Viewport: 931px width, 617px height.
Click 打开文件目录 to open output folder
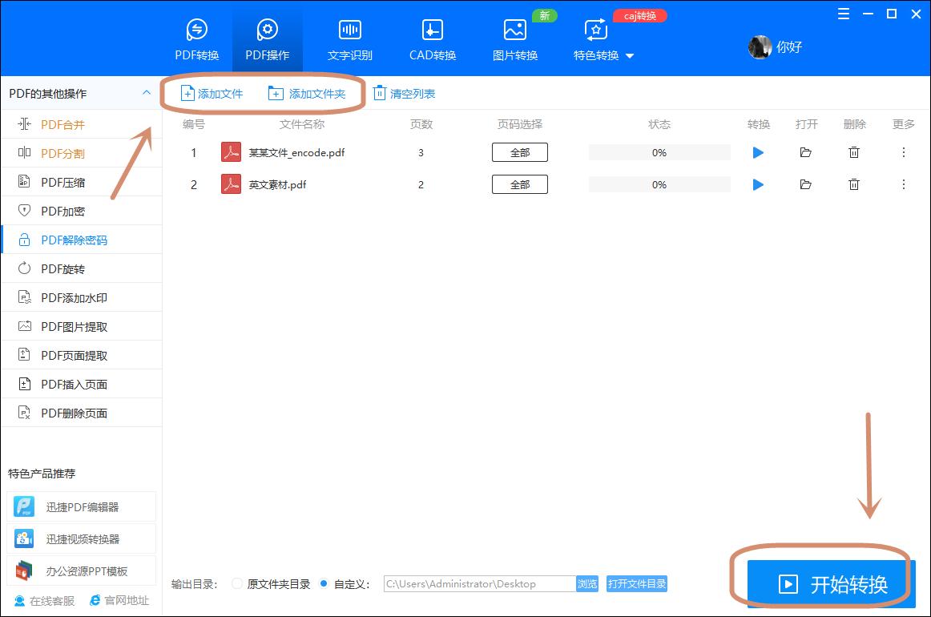tap(636, 584)
